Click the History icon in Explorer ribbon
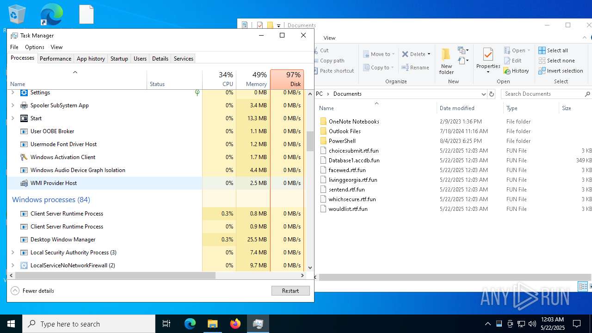This screenshot has width=592, height=333. [x=507, y=71]
